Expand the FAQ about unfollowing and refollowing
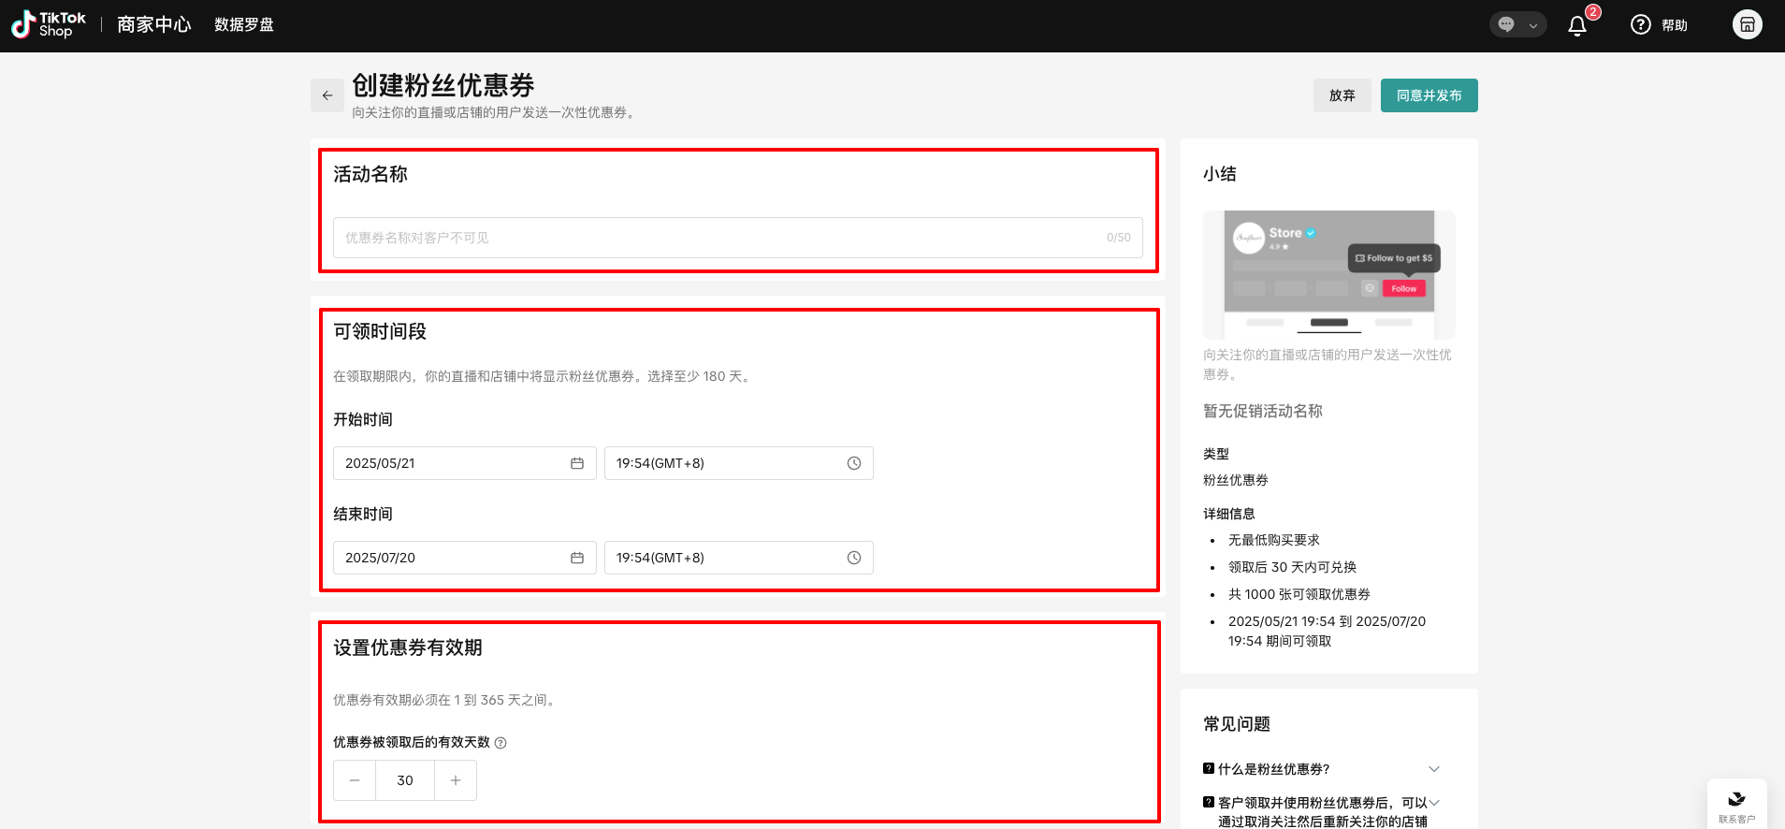1785x829 pixels. tap(1434, 803)
